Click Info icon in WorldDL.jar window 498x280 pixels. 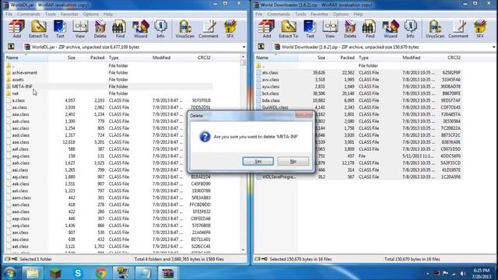click(x=160, y=29)
